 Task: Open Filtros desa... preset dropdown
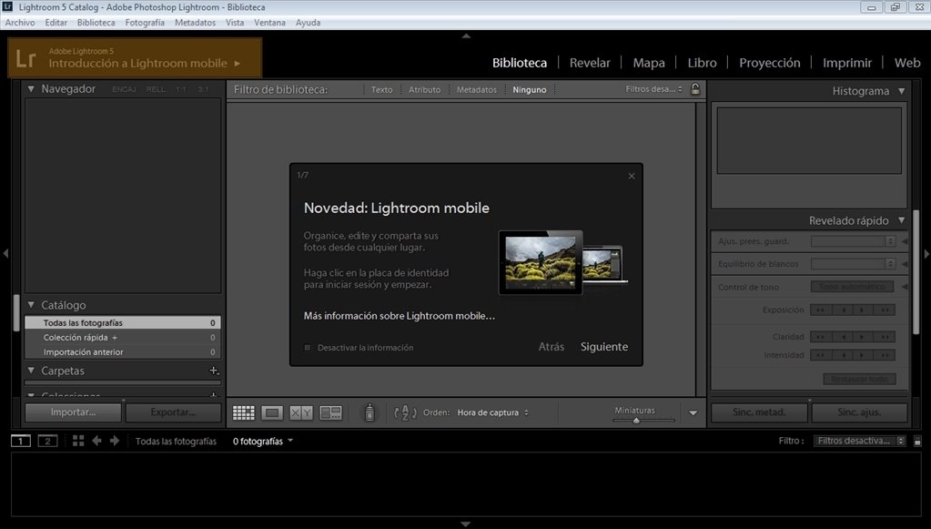pyautogui.click(x=653, y=89)
